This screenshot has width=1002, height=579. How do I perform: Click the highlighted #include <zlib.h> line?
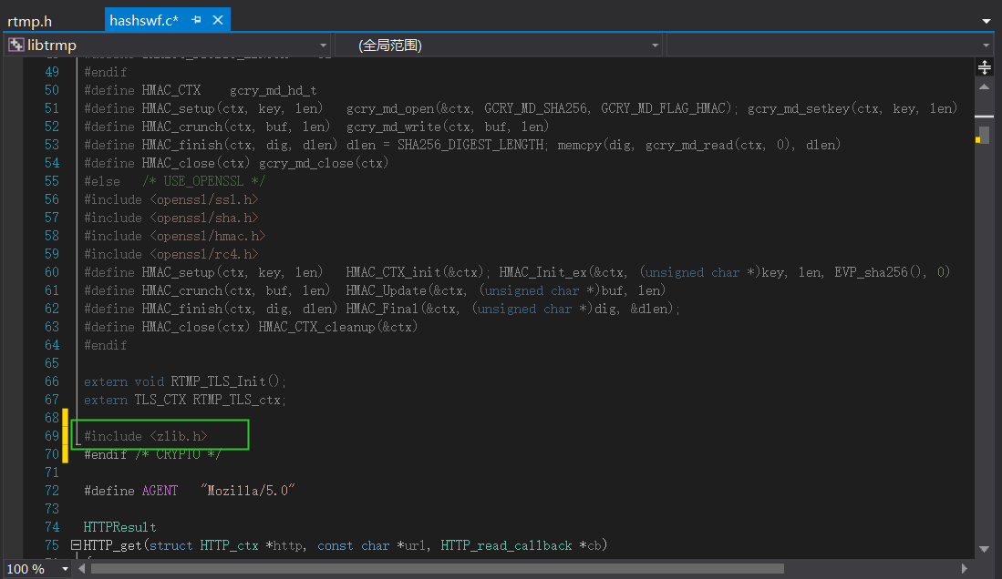point(146,435)
